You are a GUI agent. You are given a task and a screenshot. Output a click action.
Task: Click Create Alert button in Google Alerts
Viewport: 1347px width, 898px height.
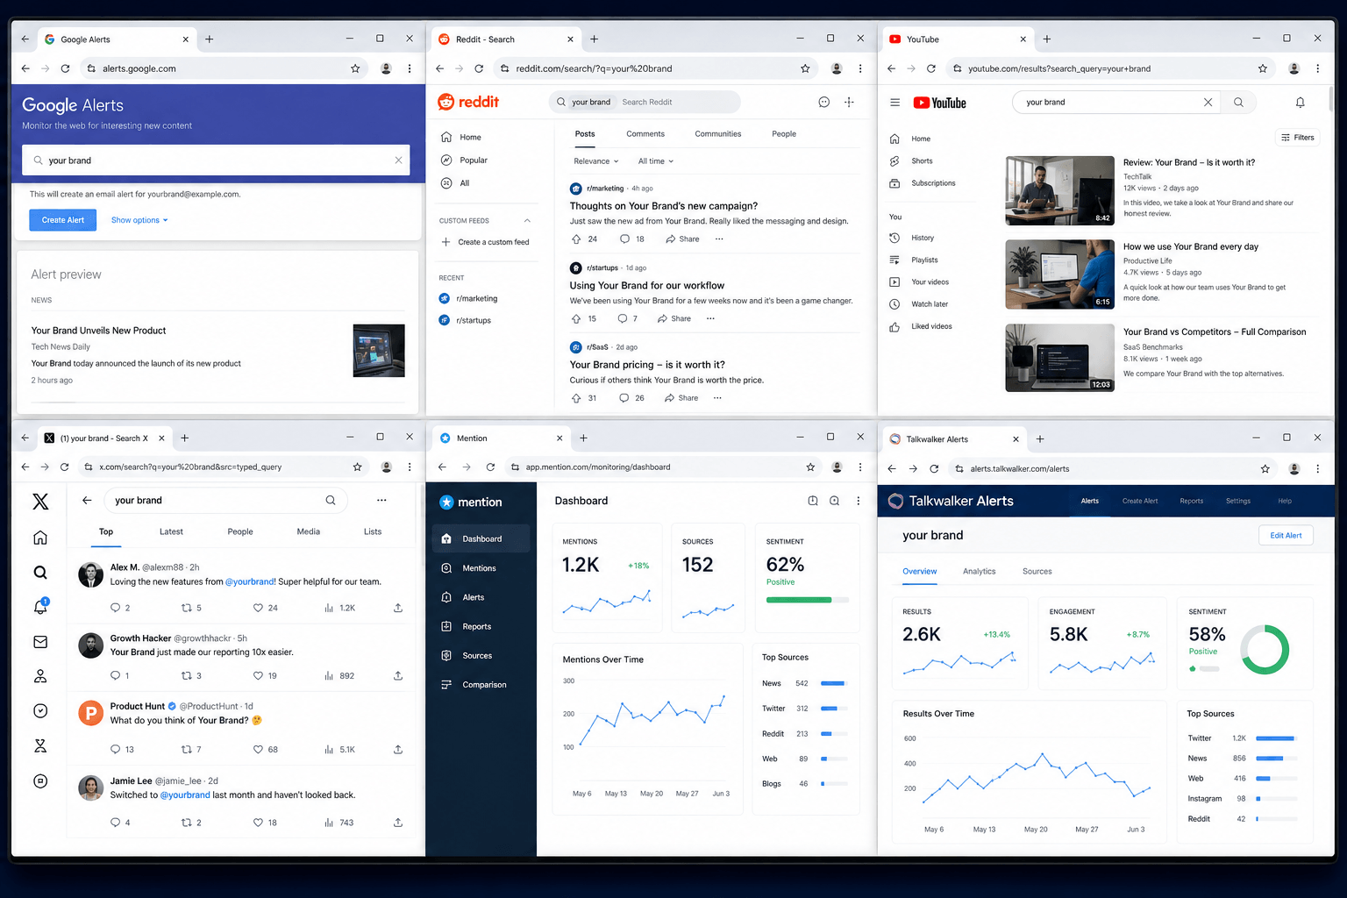click(x=63, y=220)
